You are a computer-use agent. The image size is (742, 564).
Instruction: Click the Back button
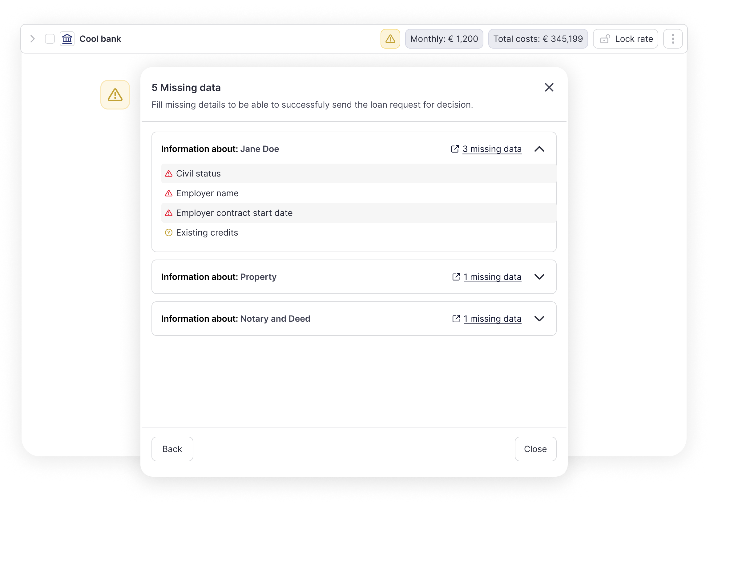pyautogui.click(x=172, y=449)
